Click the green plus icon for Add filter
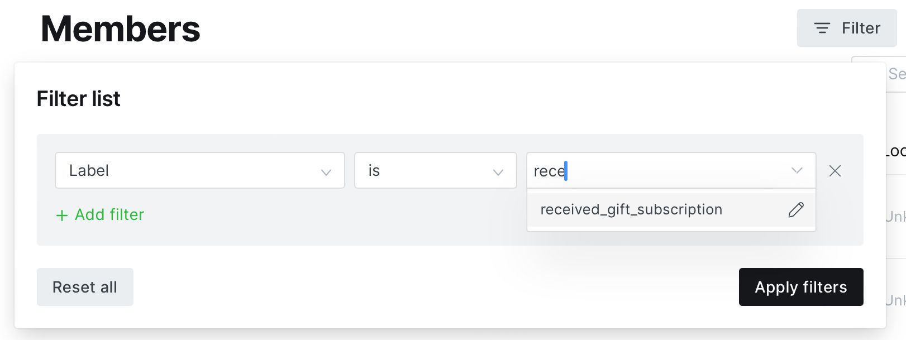 (x=62, y=215)
